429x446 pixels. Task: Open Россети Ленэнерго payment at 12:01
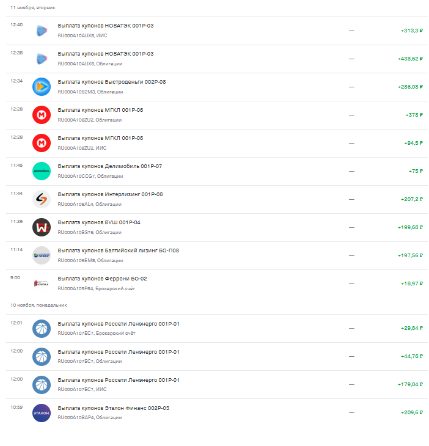click(x=217, y=329)
